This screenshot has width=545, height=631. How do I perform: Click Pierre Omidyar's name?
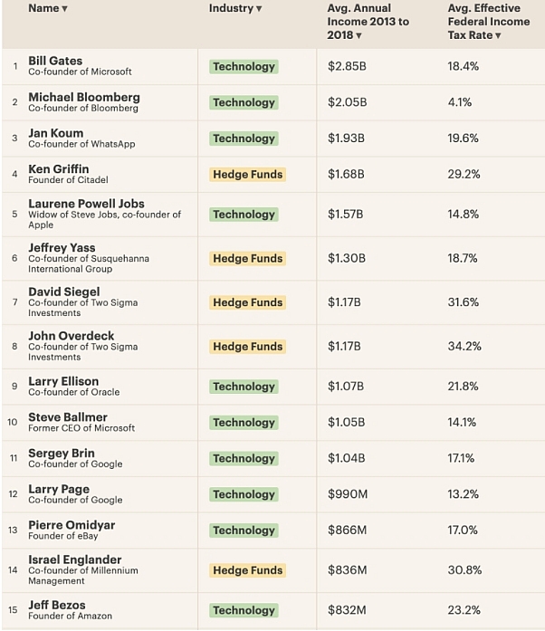click(x=72, y=525)
